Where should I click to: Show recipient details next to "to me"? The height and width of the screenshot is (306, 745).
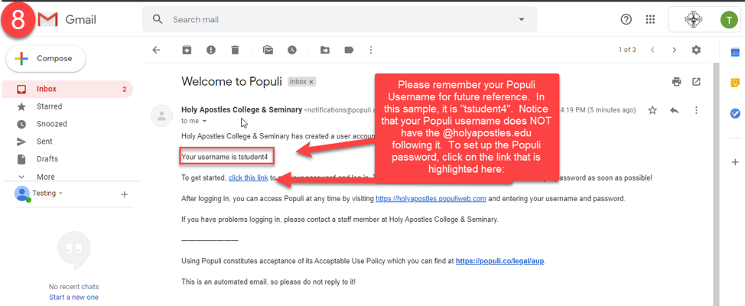pyautogui.click(x=204, y=121)
